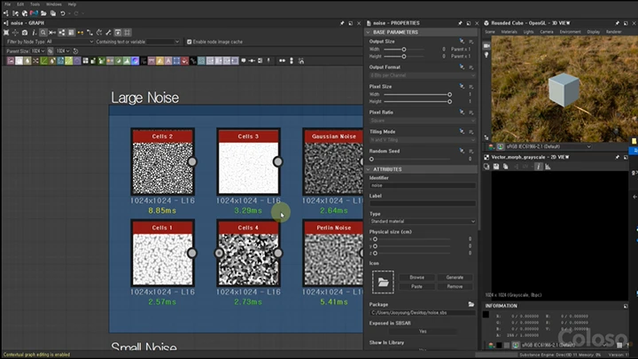Click the Output Size Width slider handle

404,50
